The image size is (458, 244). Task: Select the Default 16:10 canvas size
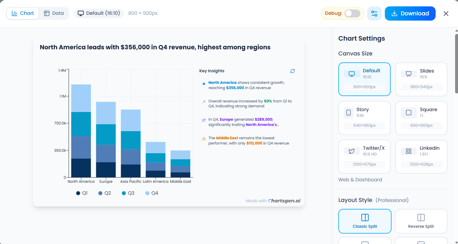(x=364, y=79)
